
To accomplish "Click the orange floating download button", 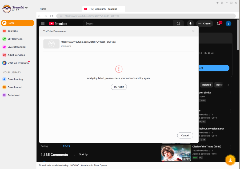I will tap(230, 160).
